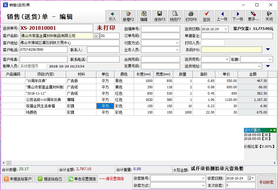The image size is (278, 190).
Task: Click the 单价 column header
Action: [226, 74]
